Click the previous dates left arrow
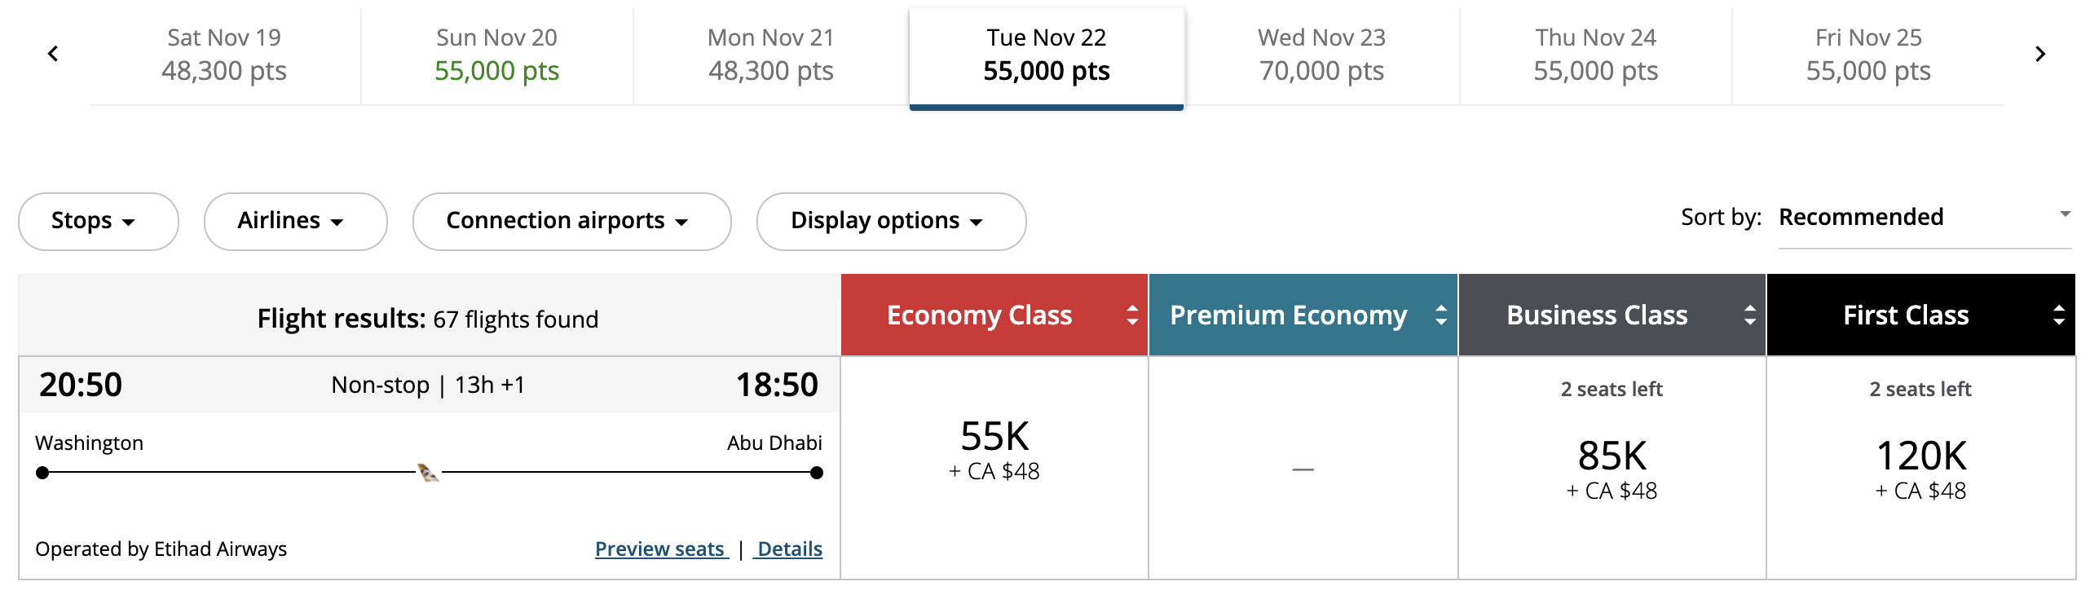This screenshot has width=2090, height=595. point(53,55)
